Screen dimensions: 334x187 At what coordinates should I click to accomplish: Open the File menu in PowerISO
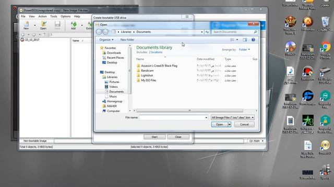[x=23, y=16]
